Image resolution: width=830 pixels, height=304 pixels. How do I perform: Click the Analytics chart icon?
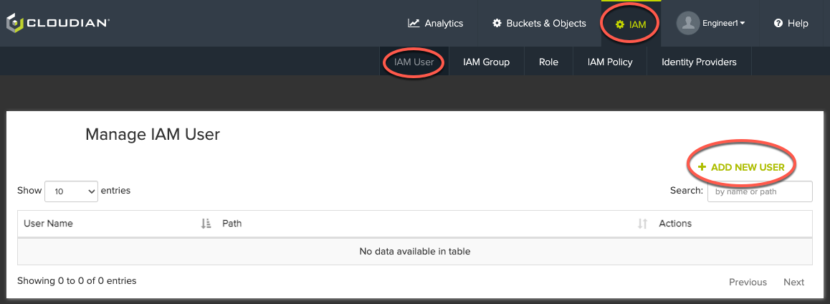click(414, 24)
